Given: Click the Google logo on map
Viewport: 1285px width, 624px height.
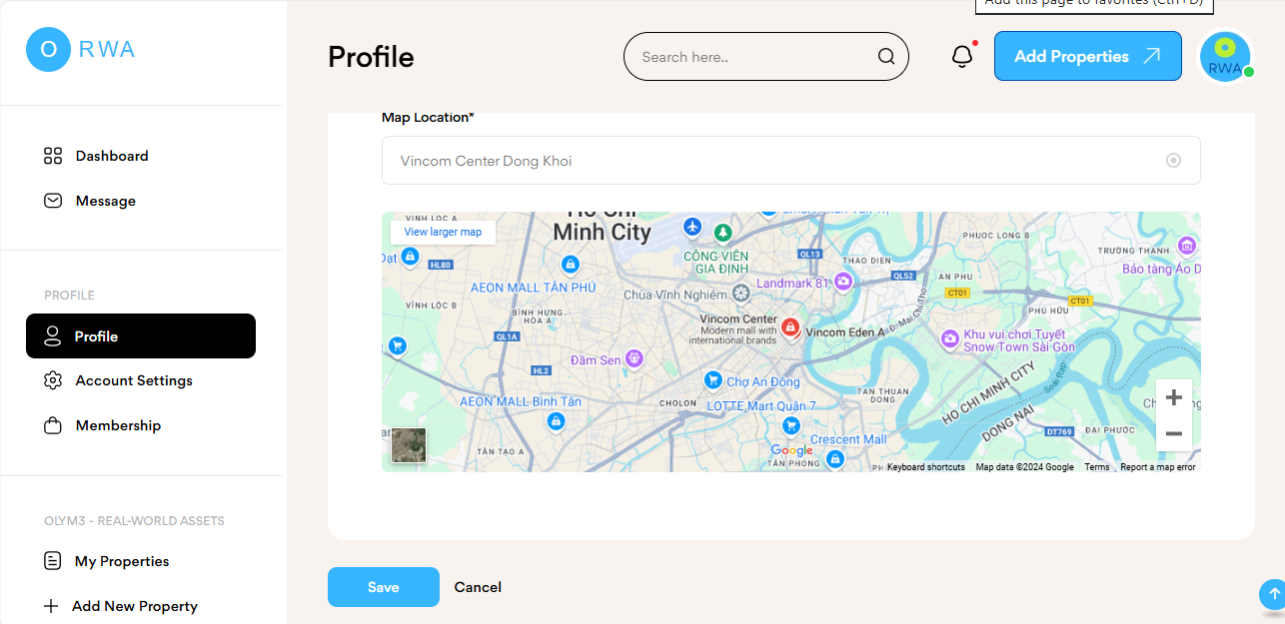Looking at the screenshot, I should (x=791, y=451).
